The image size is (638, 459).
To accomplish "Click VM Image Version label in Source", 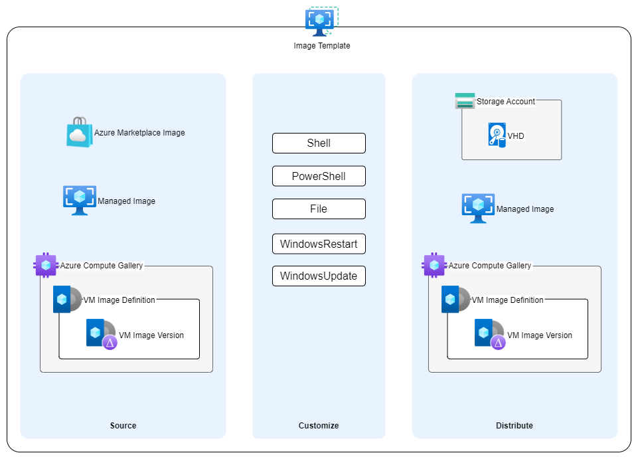I will [x=151, y=335].
